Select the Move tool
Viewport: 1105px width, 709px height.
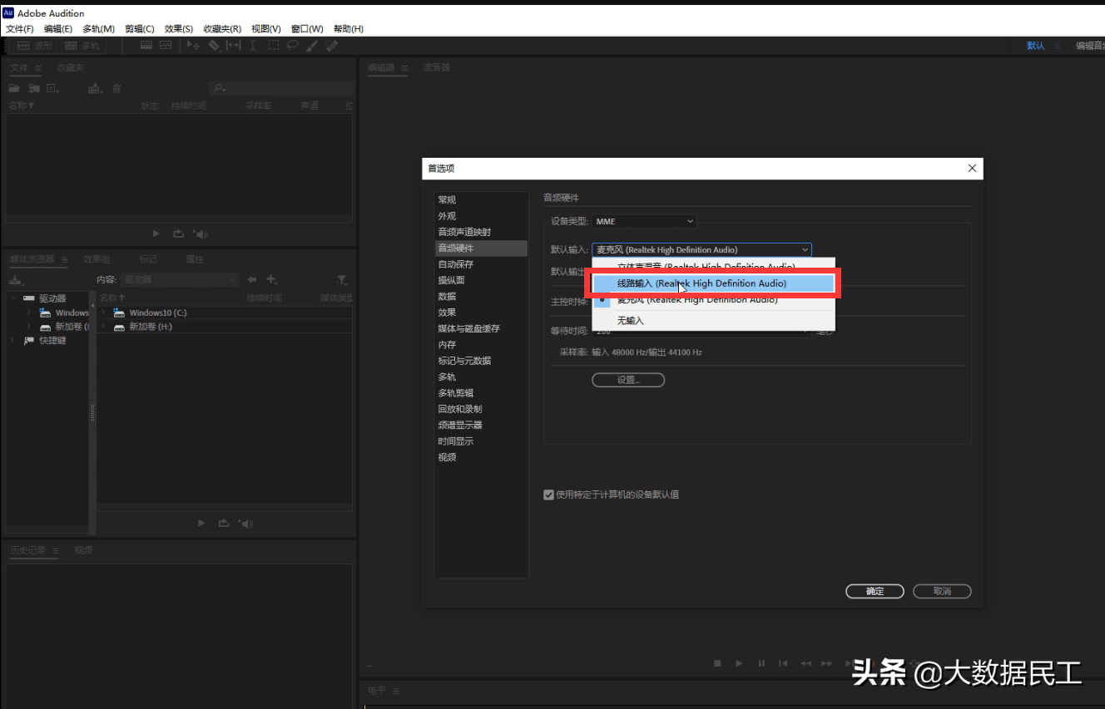pyautogui.click(x=194, y=46)
